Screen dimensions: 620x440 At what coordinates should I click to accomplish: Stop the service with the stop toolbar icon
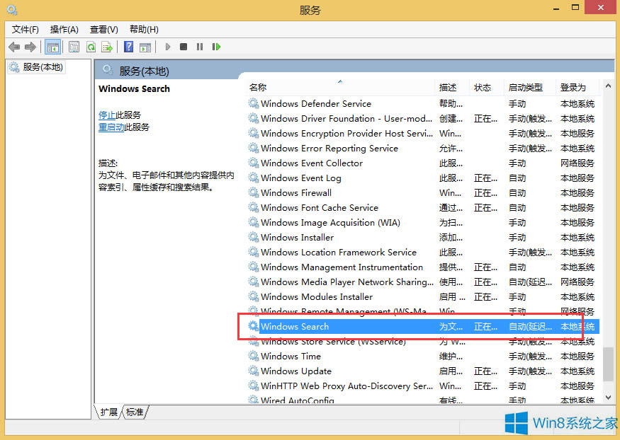pyautogui.click(x=183, y=47)
